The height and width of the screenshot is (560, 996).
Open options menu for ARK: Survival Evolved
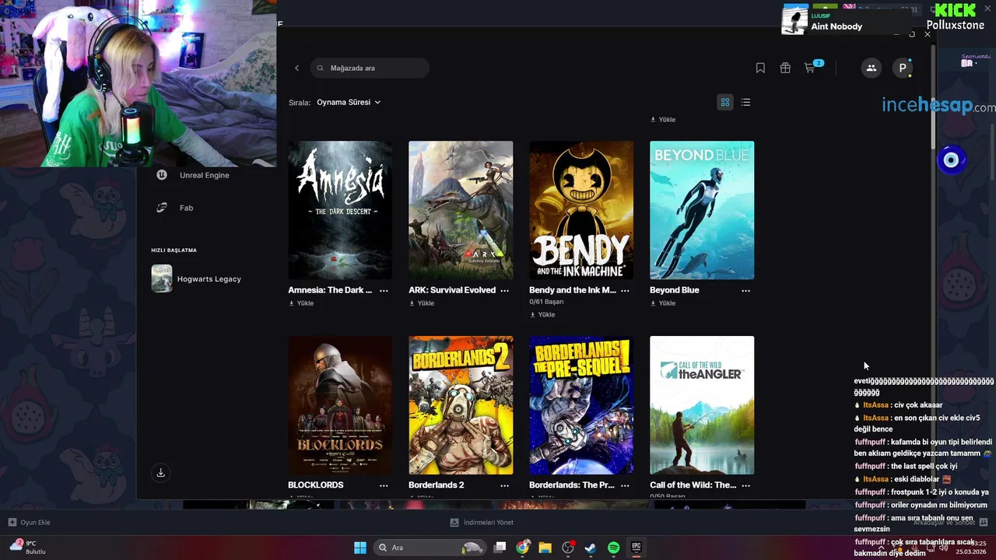click(504, 290)
